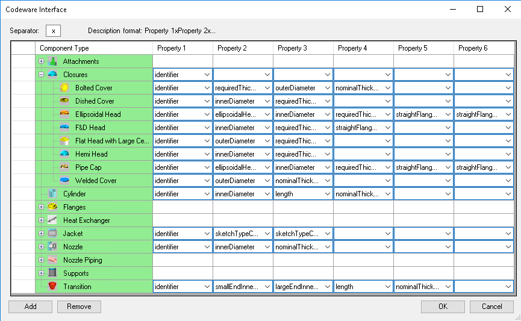Click the Flanges icon
Viewport: 521px width, 321px height.
[x=52, y=207]
